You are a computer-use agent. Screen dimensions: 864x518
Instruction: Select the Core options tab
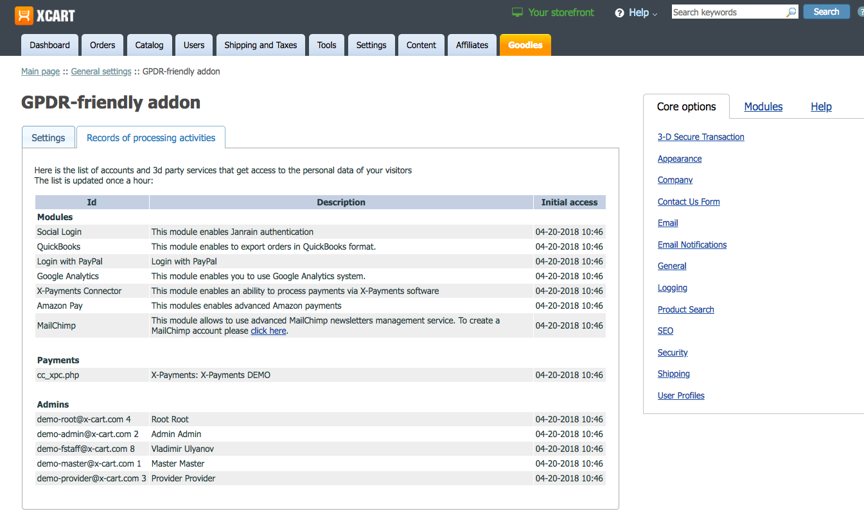click(x=687, y=107)
